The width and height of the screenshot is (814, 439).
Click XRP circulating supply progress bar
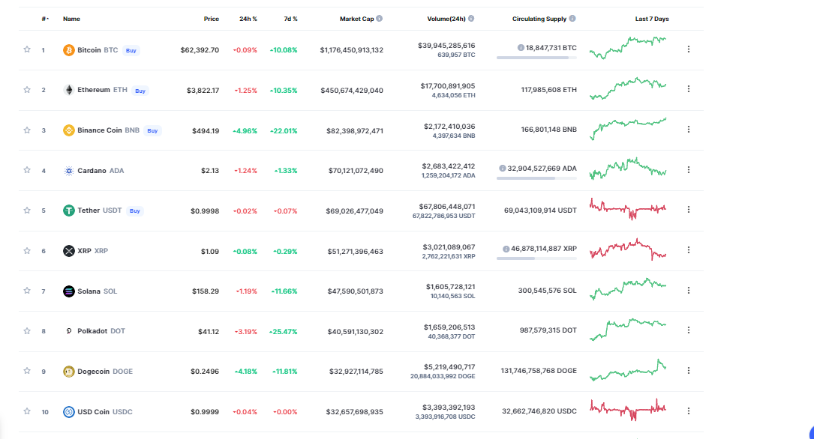[536, 258]
